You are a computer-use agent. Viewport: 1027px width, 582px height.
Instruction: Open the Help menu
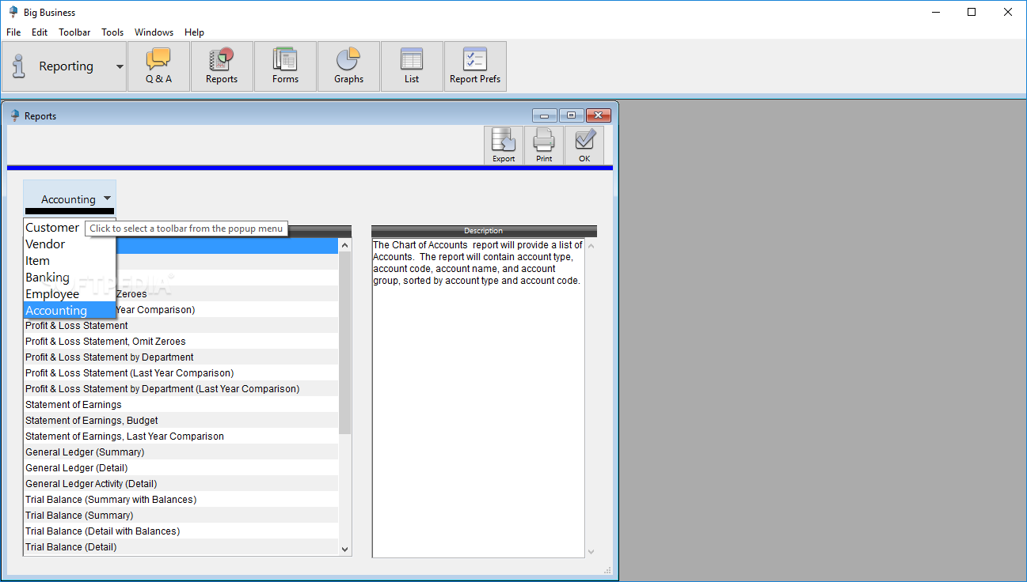pyautogui.click(x=194, y=32)
